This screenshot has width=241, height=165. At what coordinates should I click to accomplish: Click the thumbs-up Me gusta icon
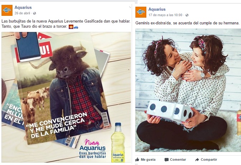coord(137,160)
